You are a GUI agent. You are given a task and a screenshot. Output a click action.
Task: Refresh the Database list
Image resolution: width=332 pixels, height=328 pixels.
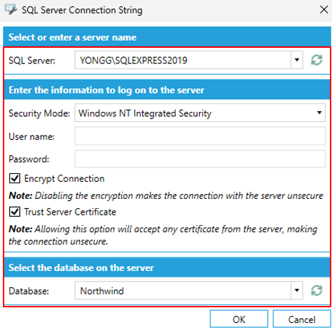click(x=316, y=290)
